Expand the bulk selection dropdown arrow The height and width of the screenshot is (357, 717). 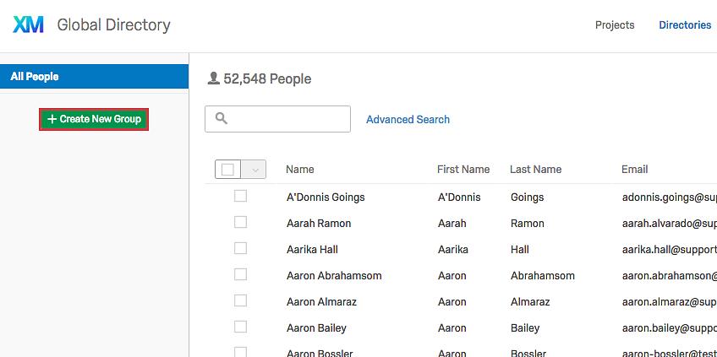click(x=254, y=170)
